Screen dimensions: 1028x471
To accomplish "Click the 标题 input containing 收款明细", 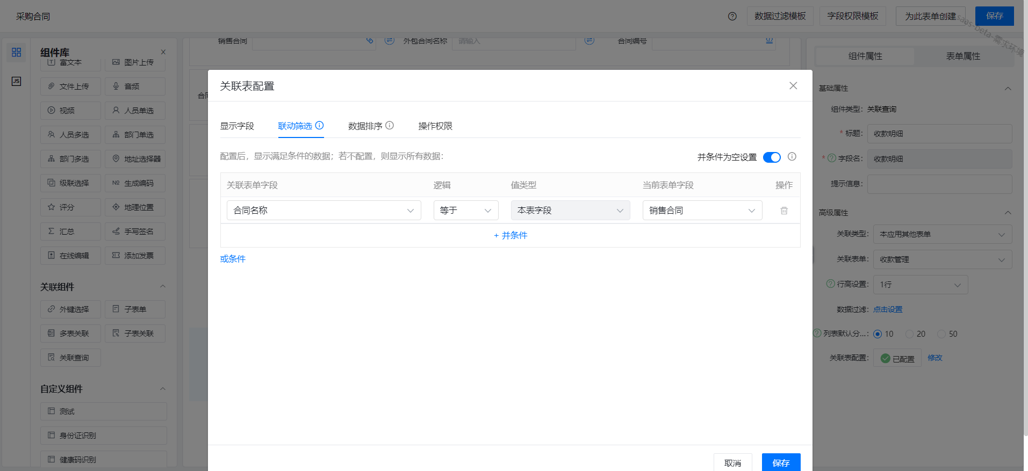I will 939,134.
